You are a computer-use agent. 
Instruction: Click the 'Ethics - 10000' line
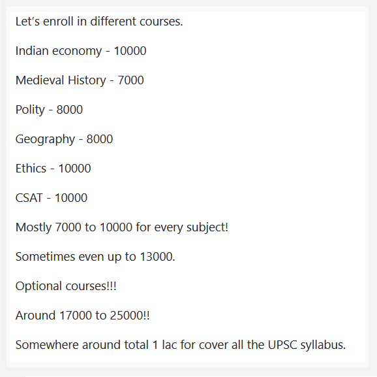click(53, 168)
